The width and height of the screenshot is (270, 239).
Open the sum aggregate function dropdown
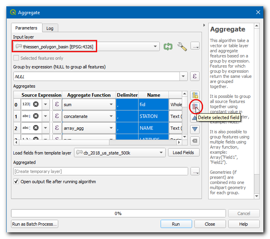coord(111,105)
